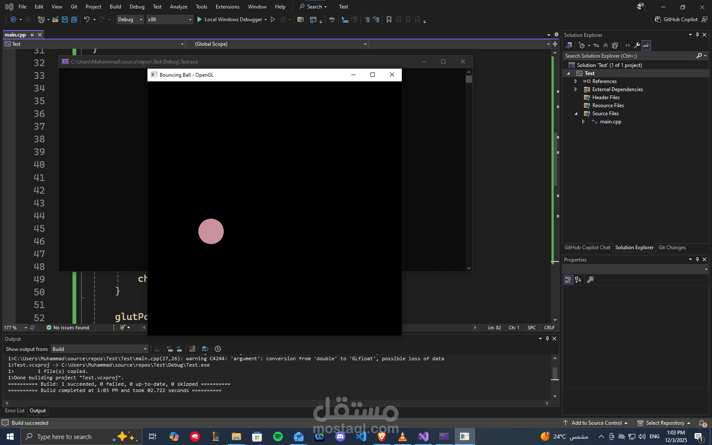Click the editor settings gear icon
The height and width of the screenshot is (445, 712).
tap(556, 35)
